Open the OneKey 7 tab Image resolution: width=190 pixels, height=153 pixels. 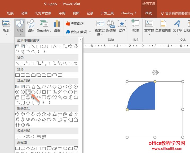pos(129,13)
